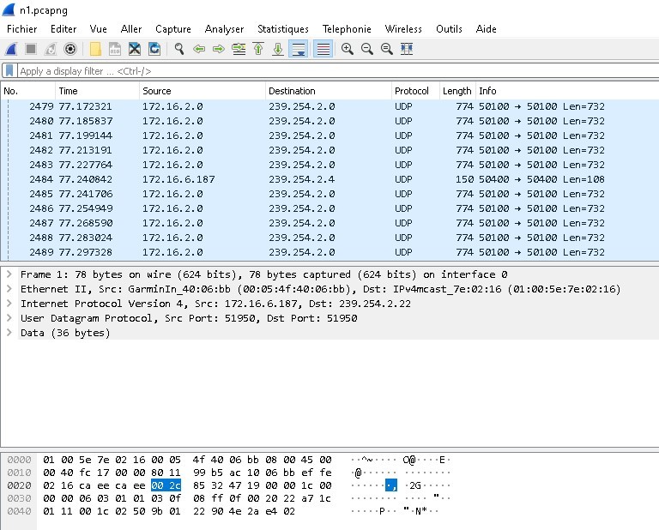Sort by the Time column header
Viewport: 659px width, 530px height.
[x=98, y=91]
